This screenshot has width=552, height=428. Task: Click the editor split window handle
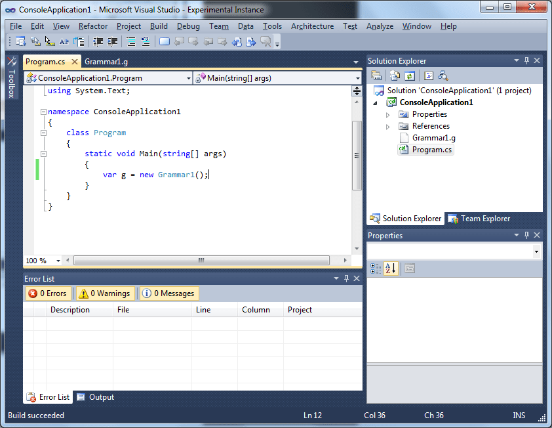click(x=357, y=91)
